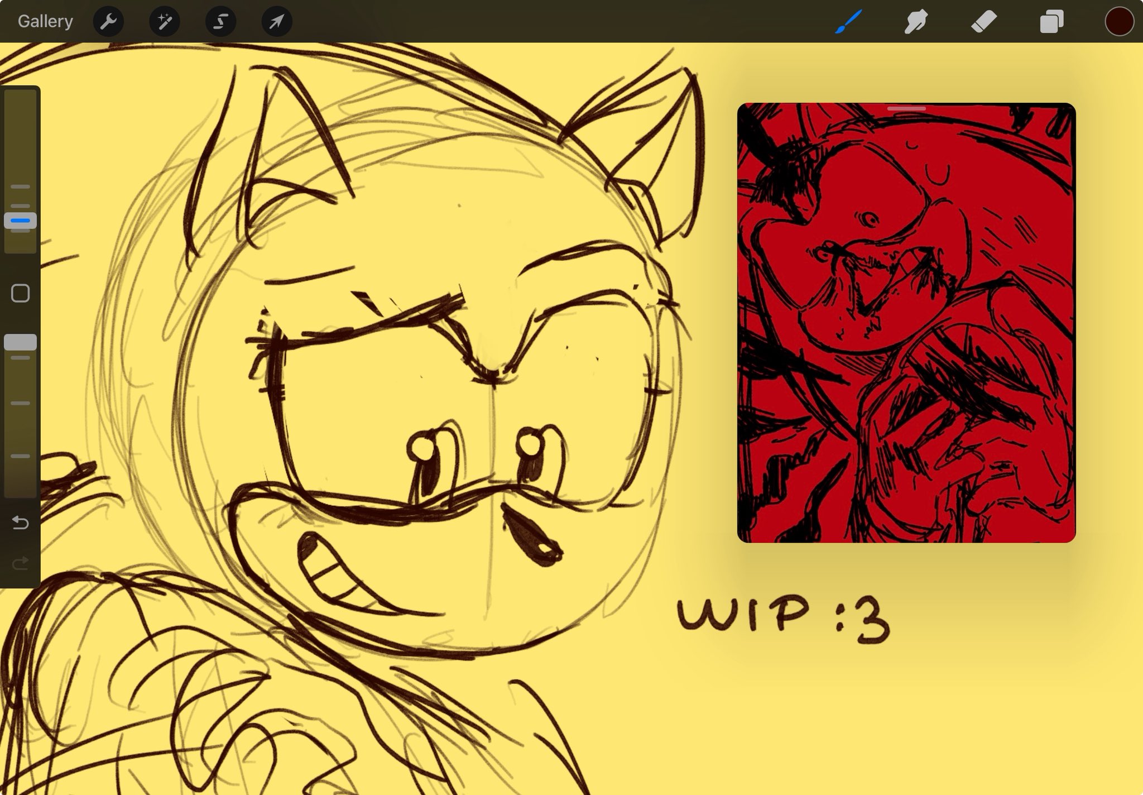
Task: Open the Actions wrench menu
Action: 108,22
